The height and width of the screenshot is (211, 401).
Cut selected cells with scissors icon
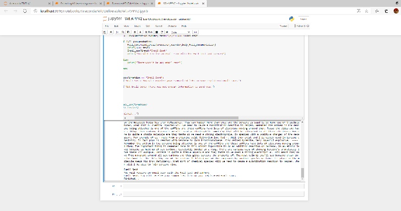[117, 32]
